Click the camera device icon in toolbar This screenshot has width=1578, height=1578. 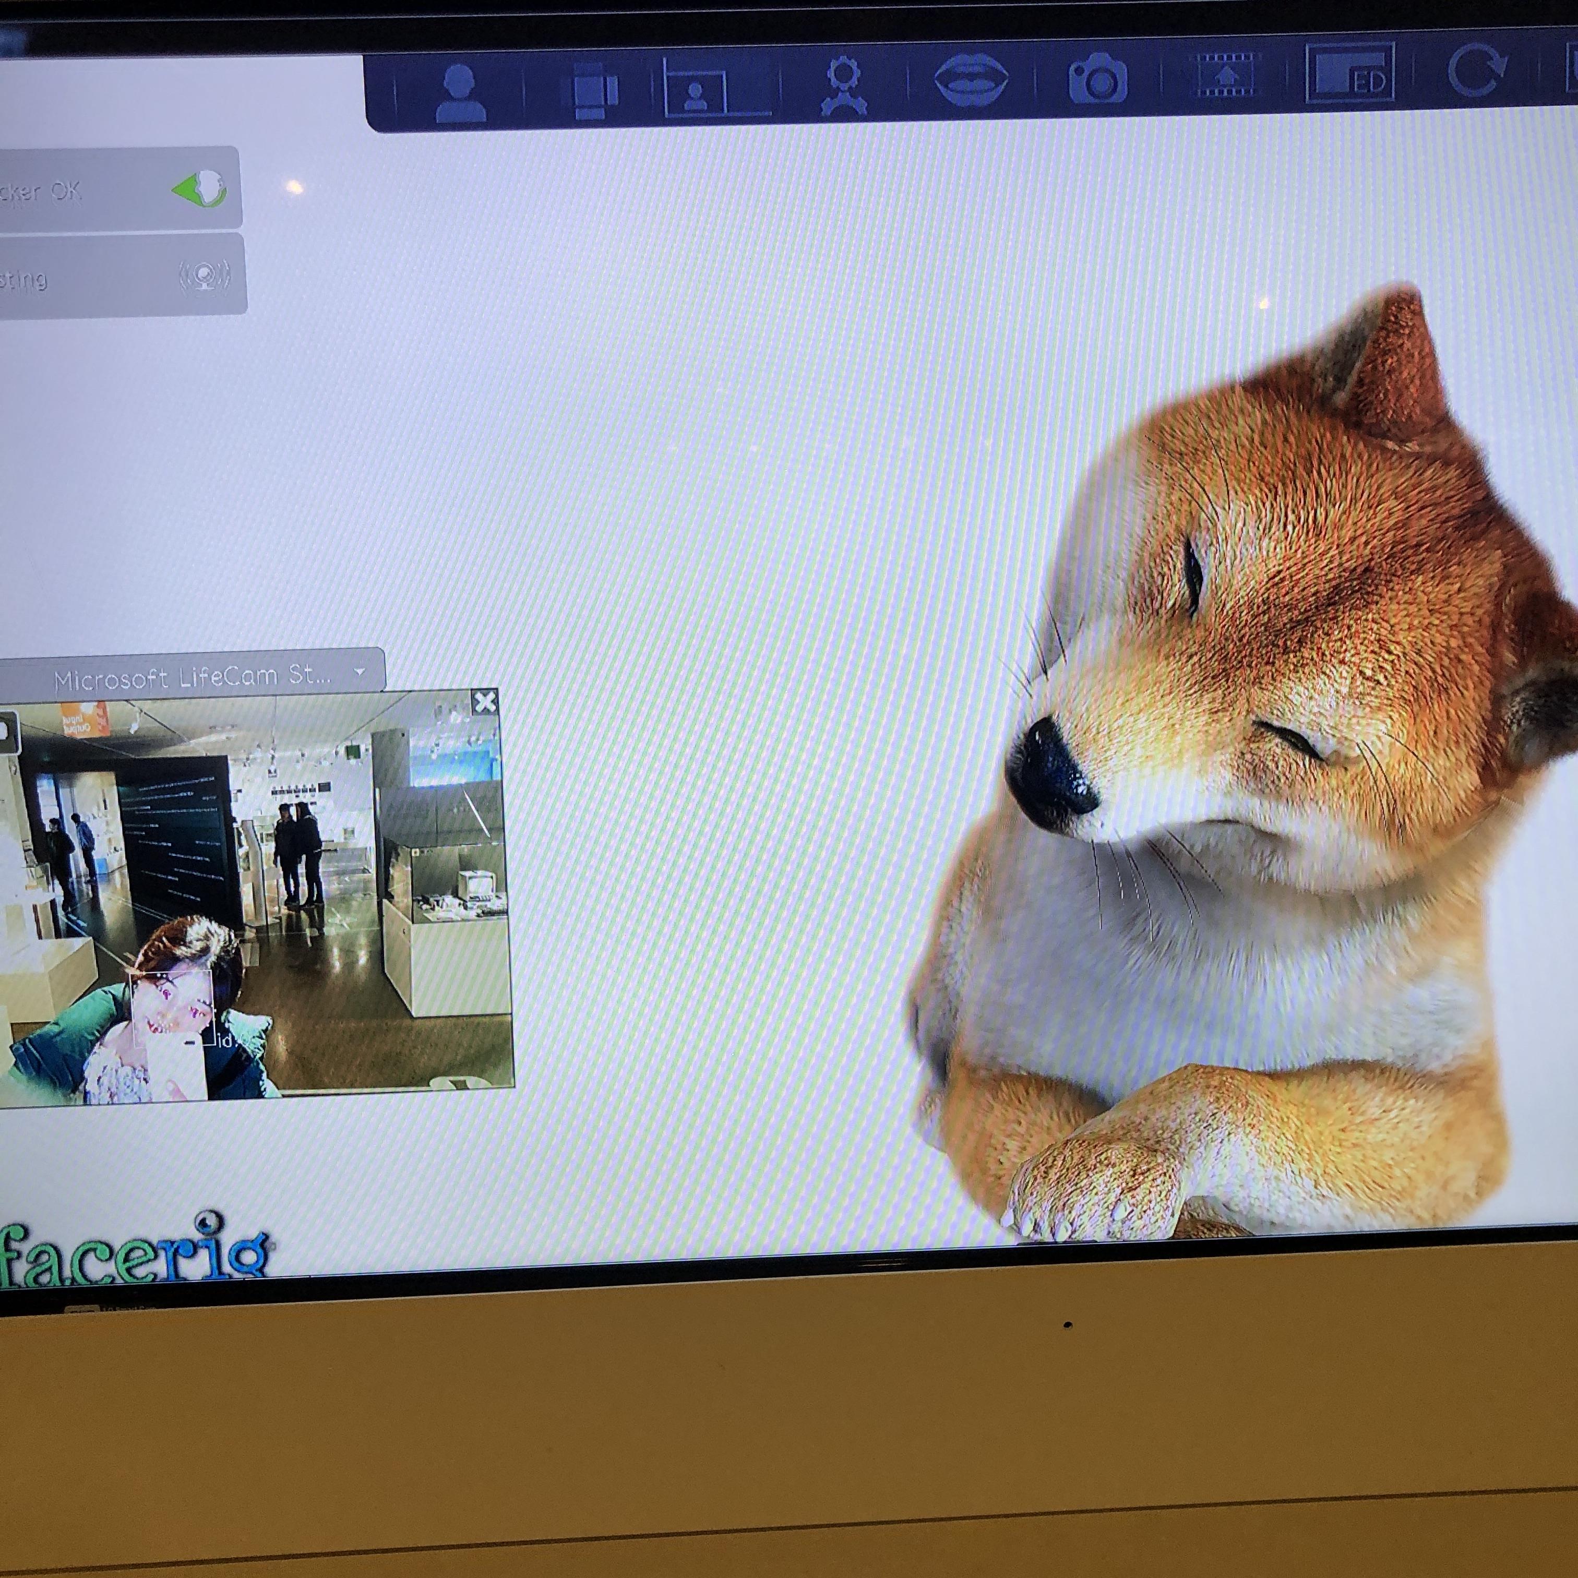point(595,91)
